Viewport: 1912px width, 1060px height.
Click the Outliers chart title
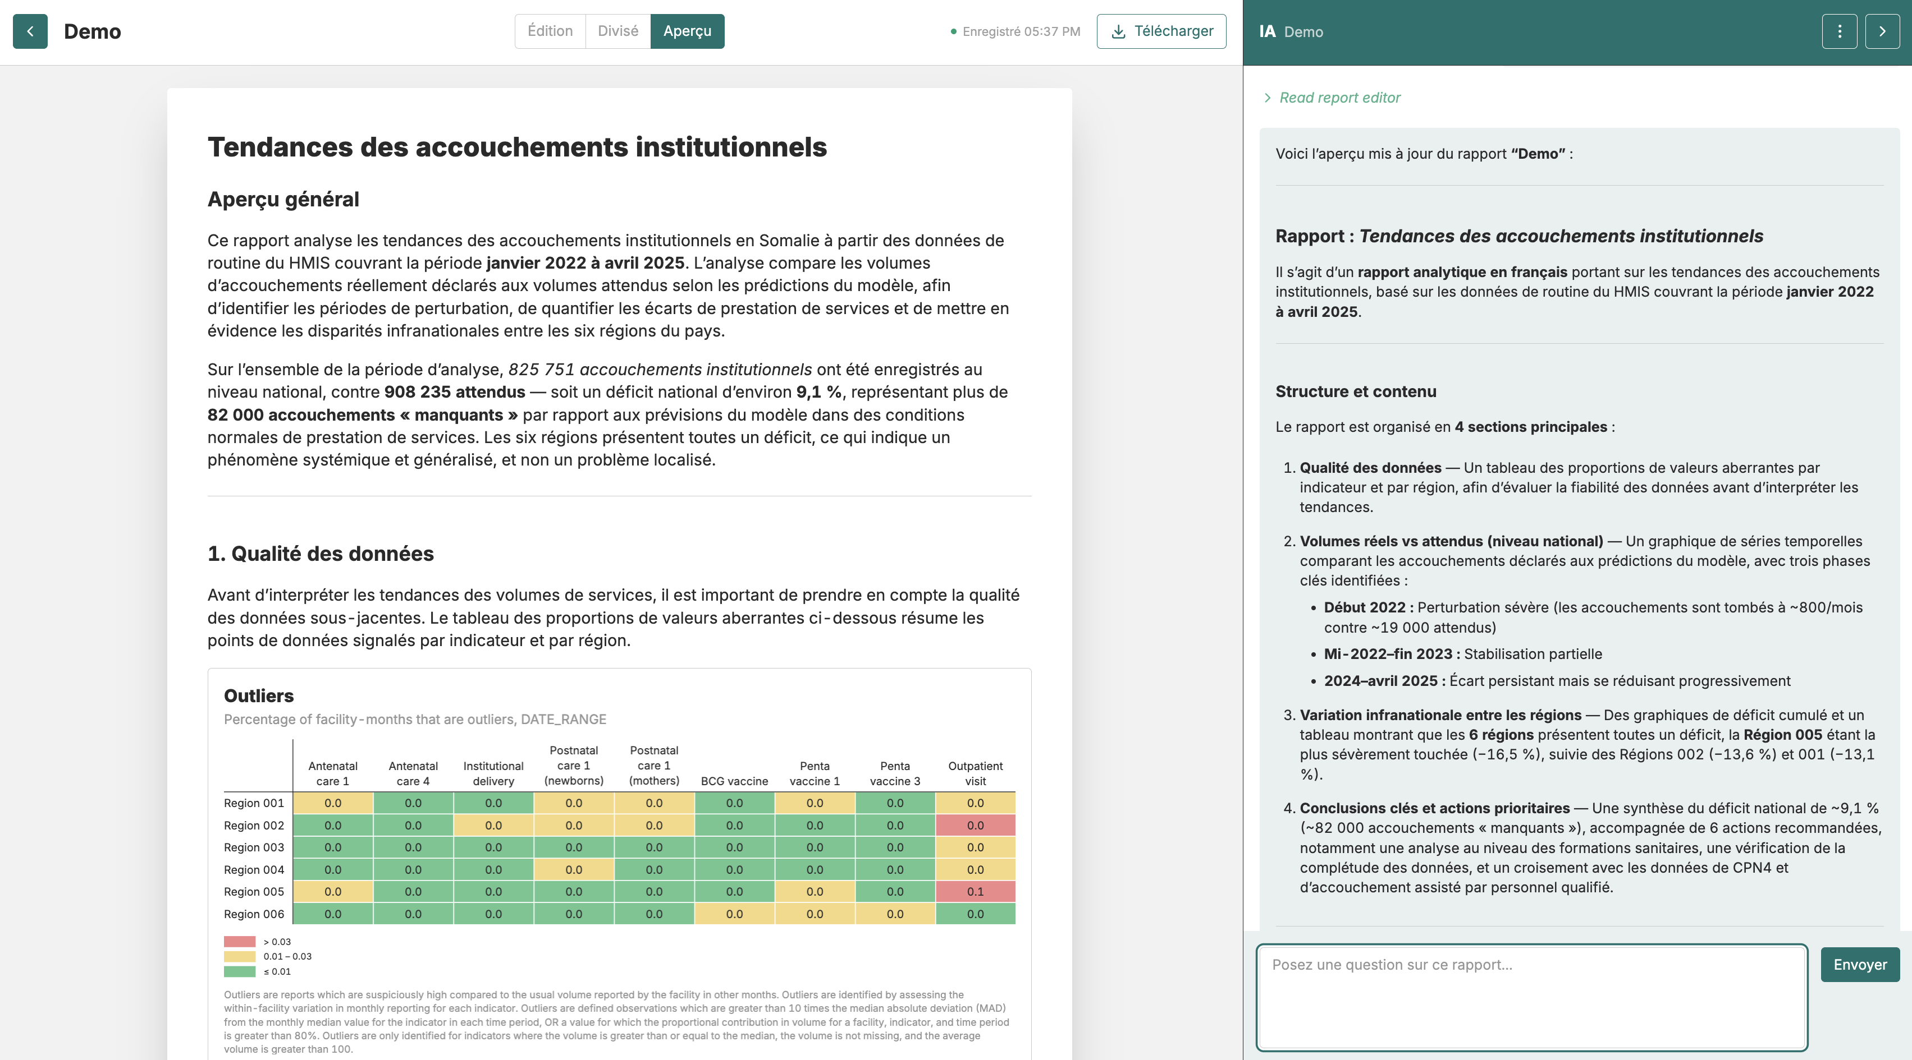pyautogui.click(x=258, y=696)
